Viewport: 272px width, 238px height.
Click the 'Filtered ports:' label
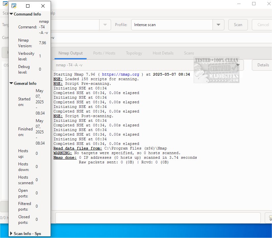[25, 206]
